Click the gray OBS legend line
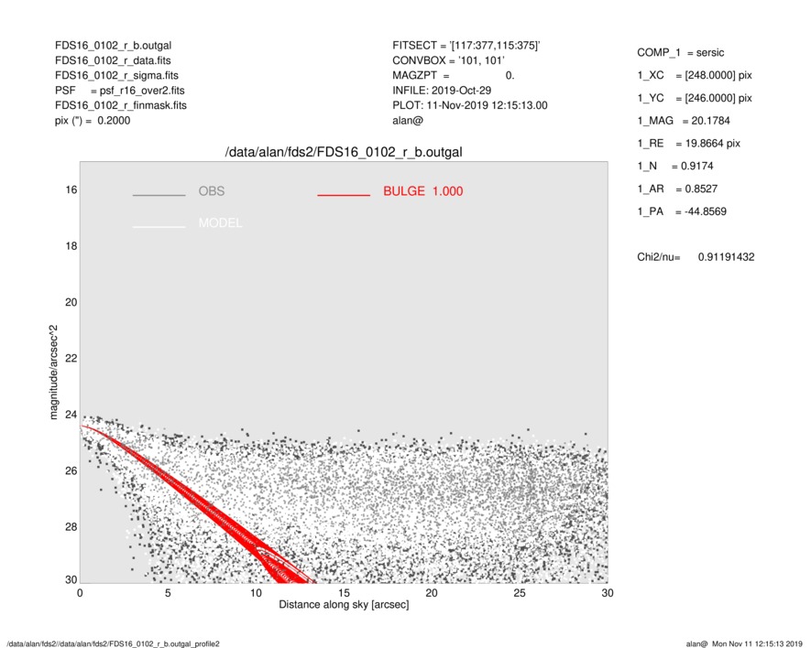 click(x=159, y=196)
